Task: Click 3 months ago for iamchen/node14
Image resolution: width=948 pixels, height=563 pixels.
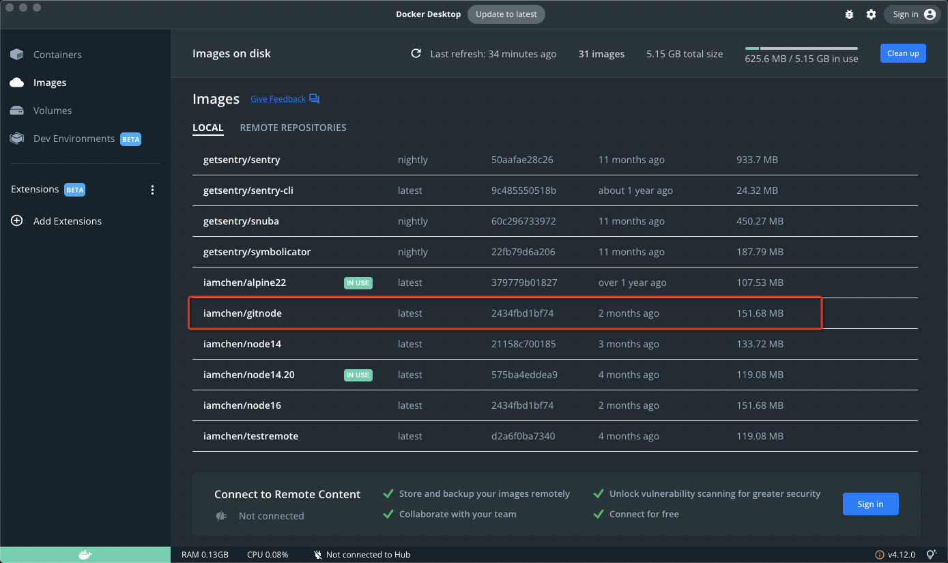Action: point(629,344)
